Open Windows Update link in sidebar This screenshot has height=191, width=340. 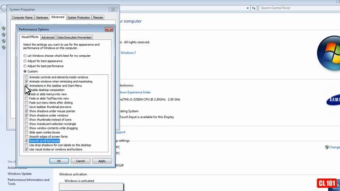(x=20, y=173)
